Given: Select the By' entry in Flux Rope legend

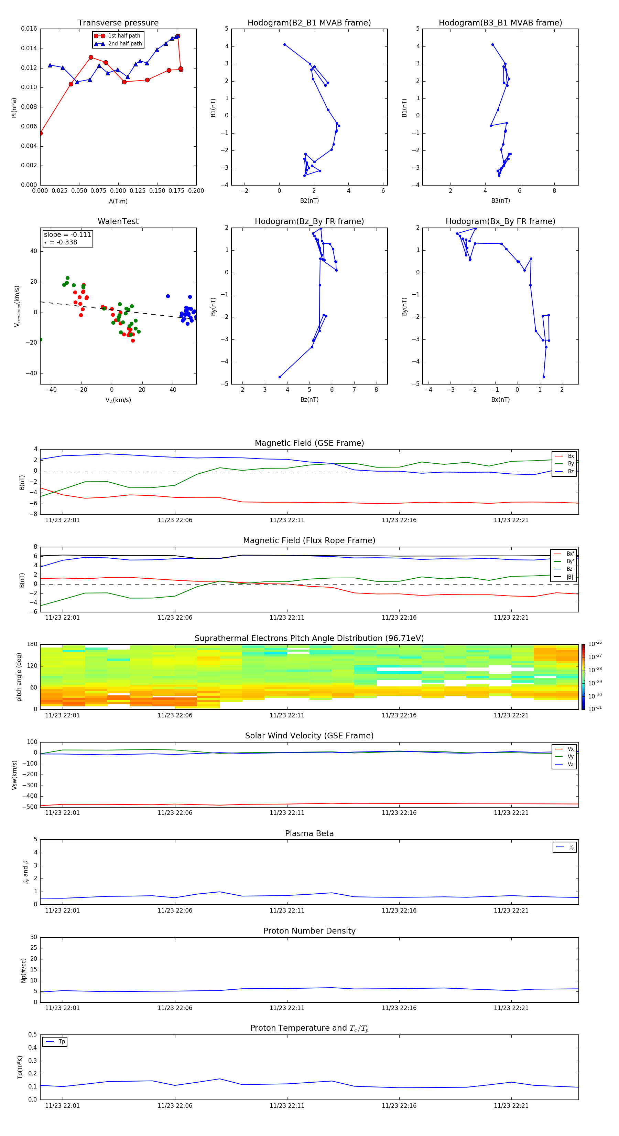Looking at the screenshot, I should (564, 561).
